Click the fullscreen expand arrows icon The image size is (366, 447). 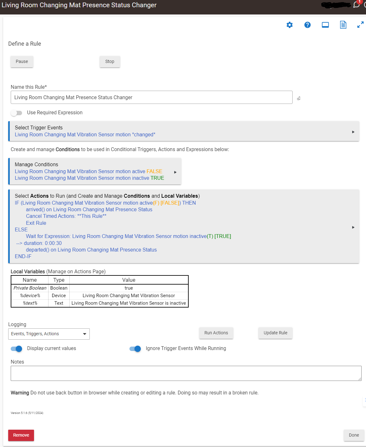360,25
